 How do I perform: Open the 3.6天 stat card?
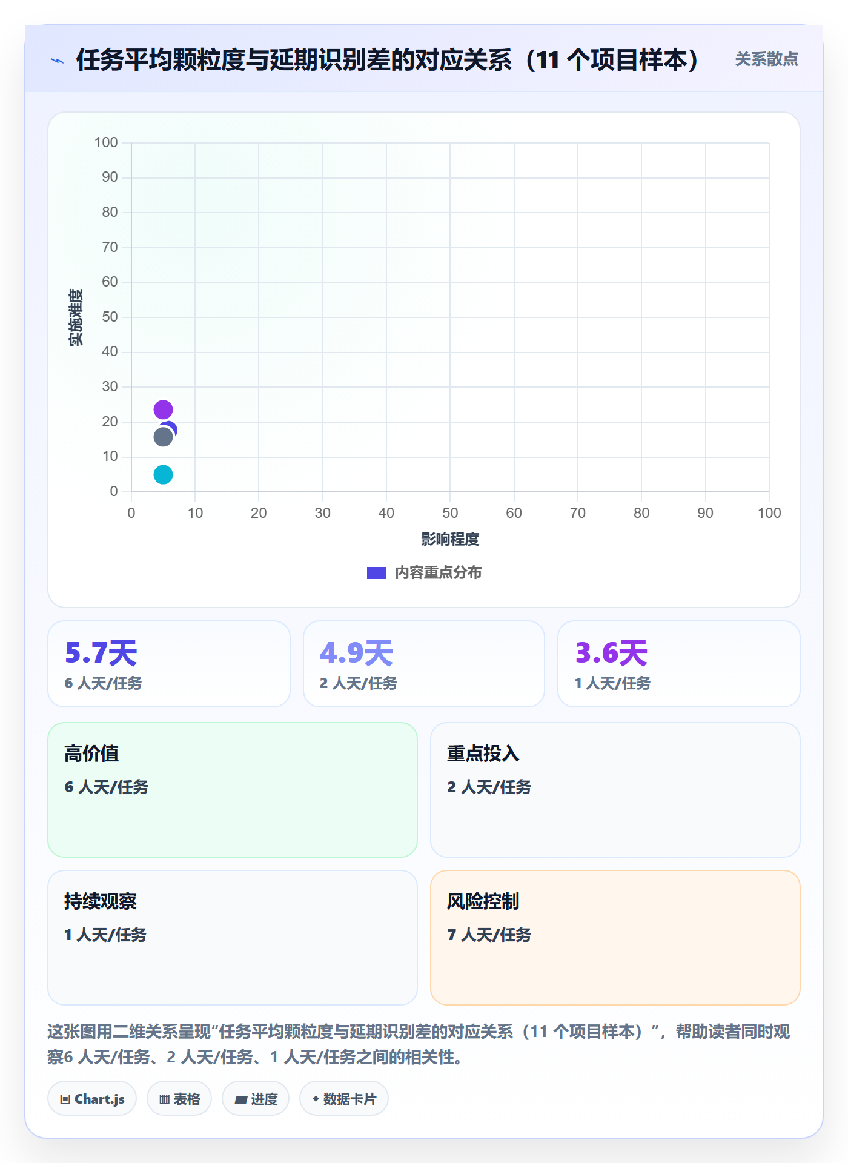click(x=679, y=664)
